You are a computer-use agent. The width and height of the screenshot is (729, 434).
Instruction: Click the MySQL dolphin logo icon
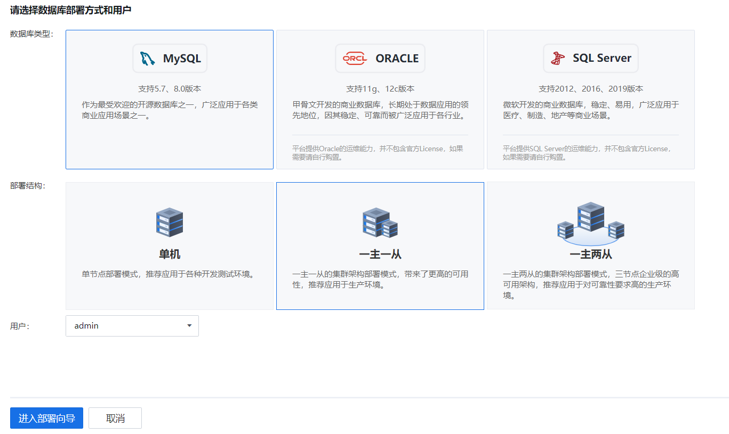148,59
